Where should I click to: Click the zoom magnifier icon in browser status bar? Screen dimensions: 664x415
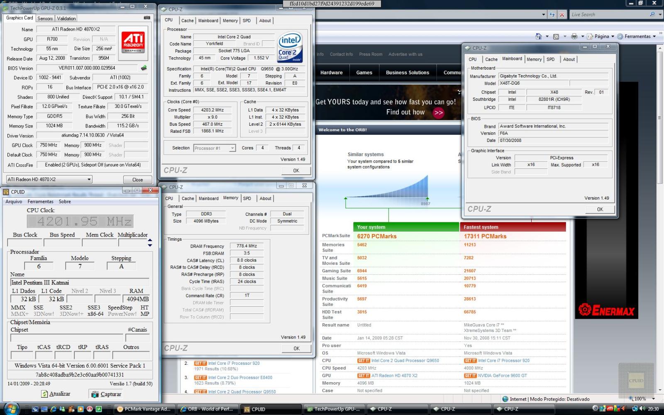pyautogui.click(x=631, y=399)
